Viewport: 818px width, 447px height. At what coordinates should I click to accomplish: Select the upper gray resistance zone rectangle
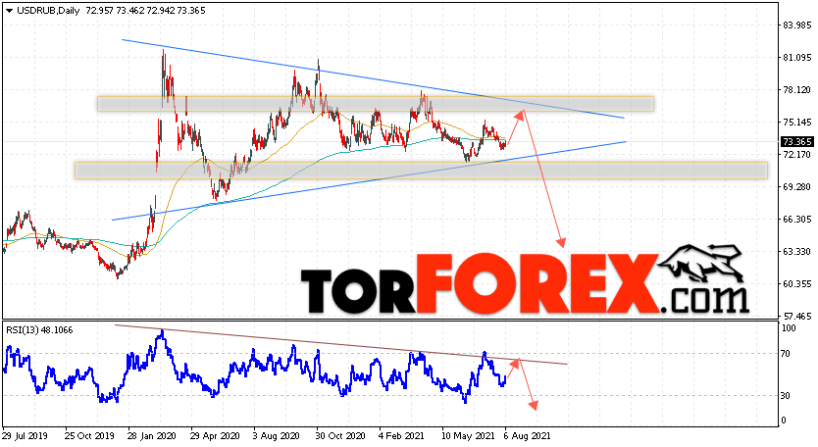375,103
